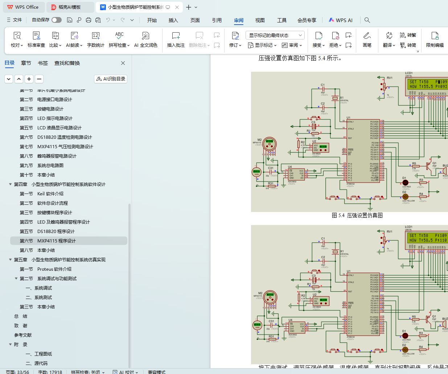Open the 查找和替换 find and replace tab
This screenshot has height=374, width=448.
(67, 63)
